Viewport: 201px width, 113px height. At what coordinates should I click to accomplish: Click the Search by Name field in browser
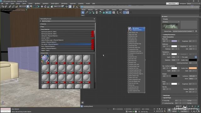pos(68,21)
